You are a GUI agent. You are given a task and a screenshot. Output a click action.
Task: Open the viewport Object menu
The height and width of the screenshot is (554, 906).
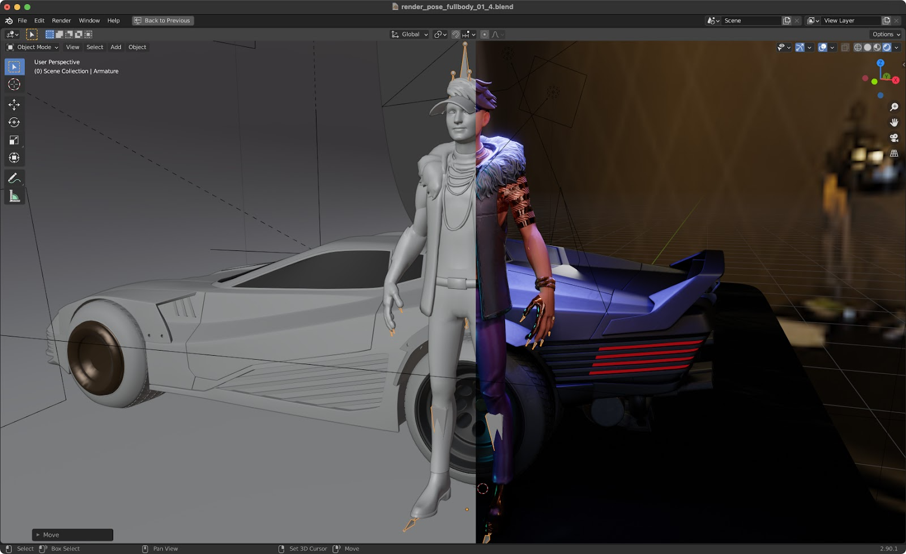coord(137,48)
